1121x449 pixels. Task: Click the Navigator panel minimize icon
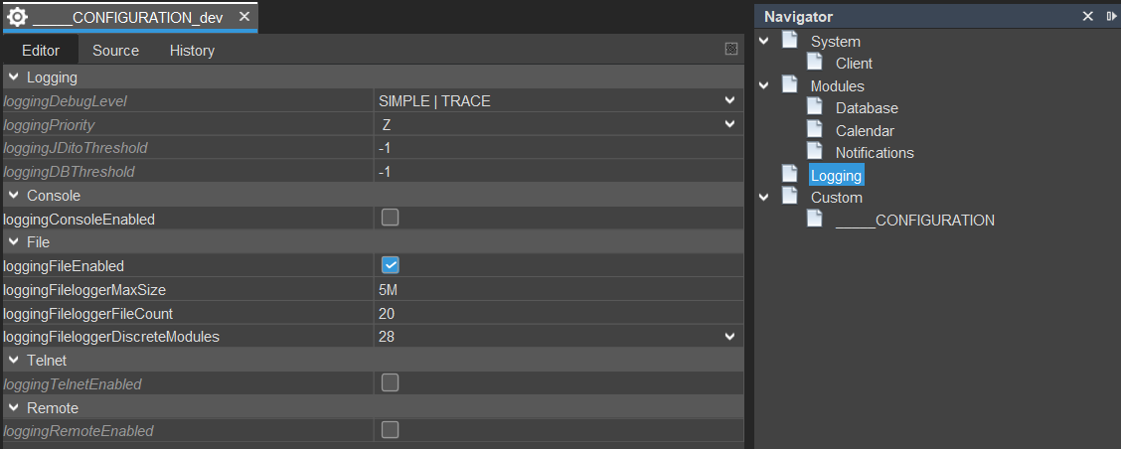pos(1111,17)
